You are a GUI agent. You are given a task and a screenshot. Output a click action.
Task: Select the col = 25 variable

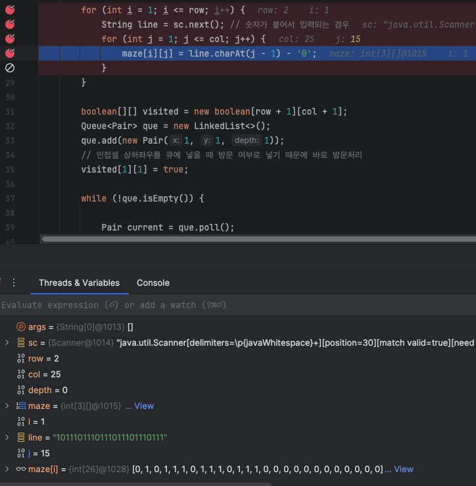coord(238,374)
